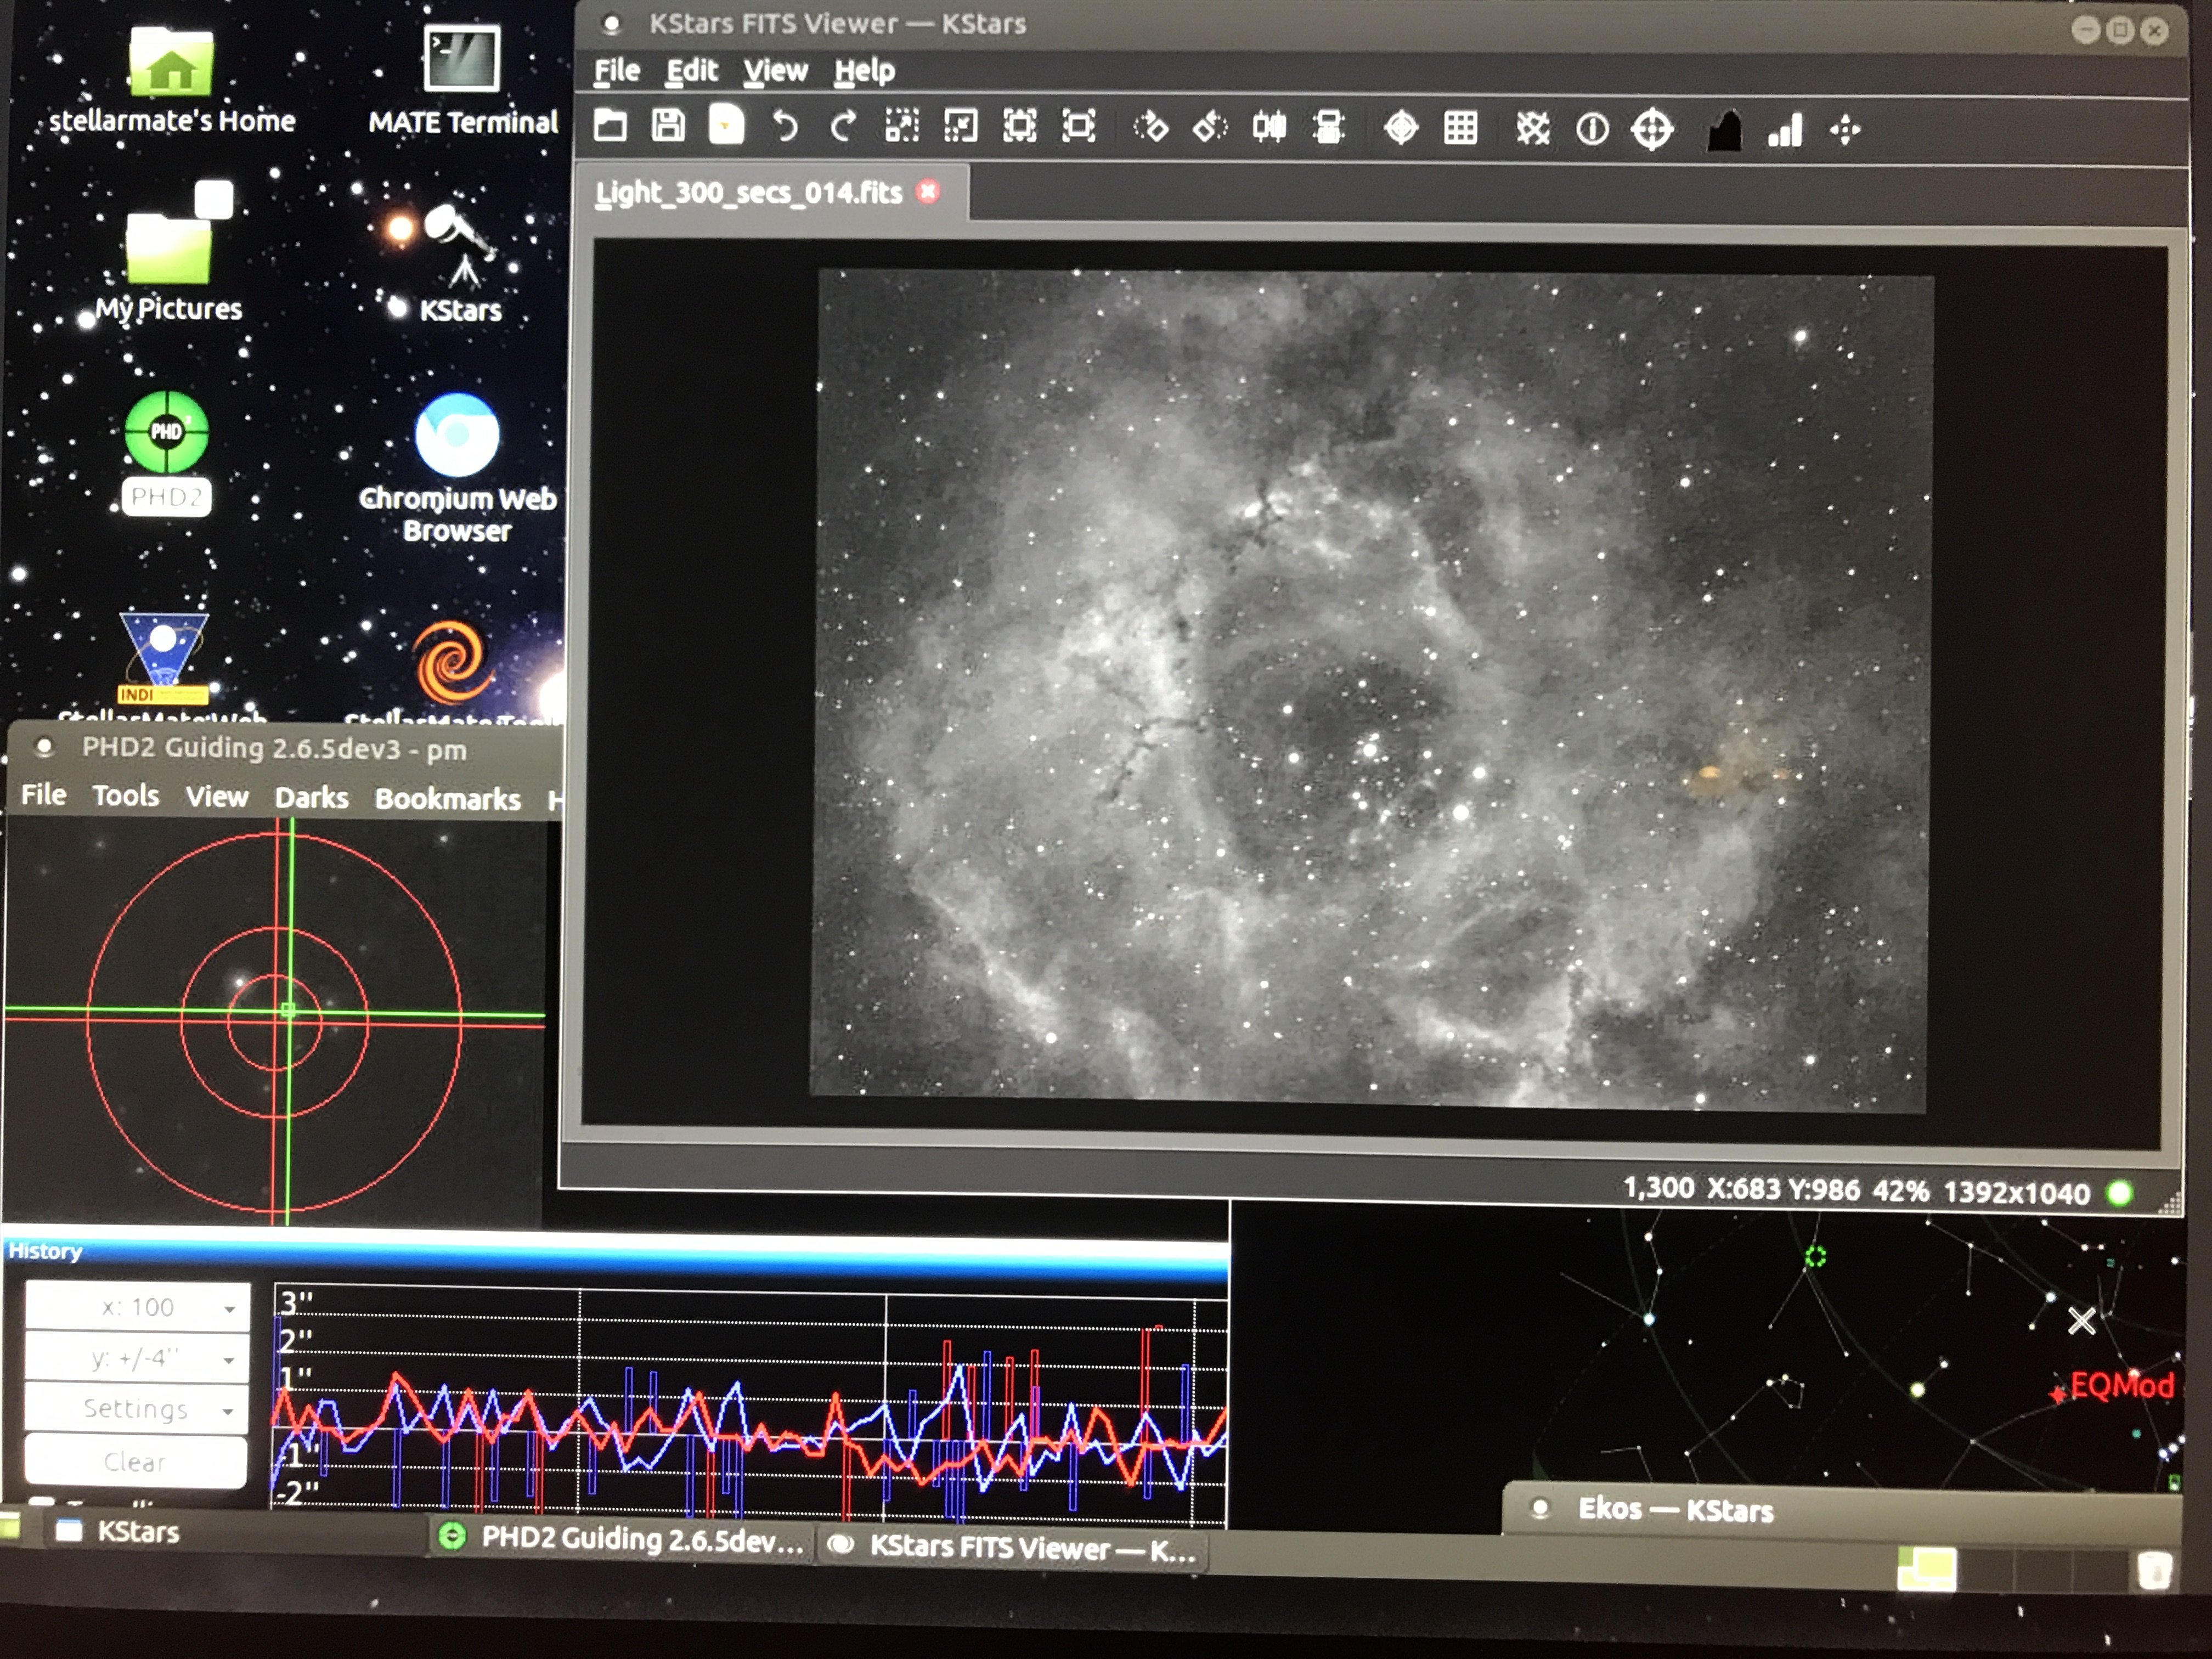Toggle pixel gridlines overlay
Screen dimensions: 2212x1659
[1460, 128]
